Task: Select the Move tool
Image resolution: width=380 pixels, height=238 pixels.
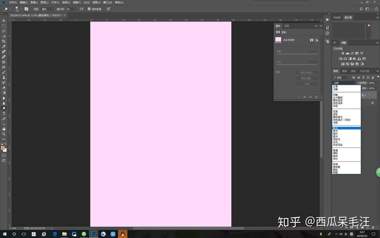Action: coord(4,21)
